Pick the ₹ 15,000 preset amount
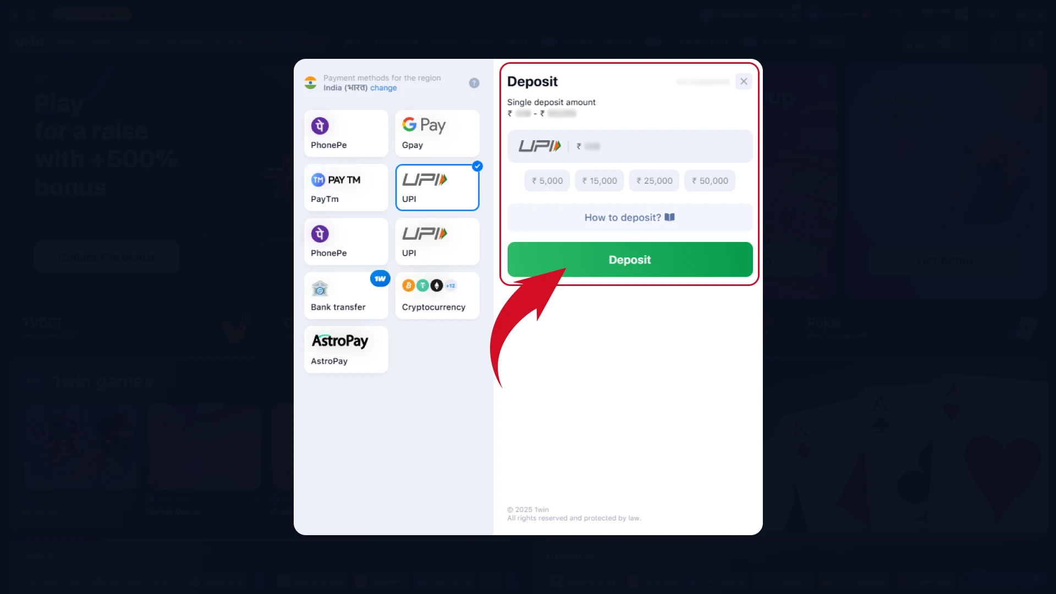Image resolution: width=1056 pixels, height=594 pixels. (x=599, y=180)
